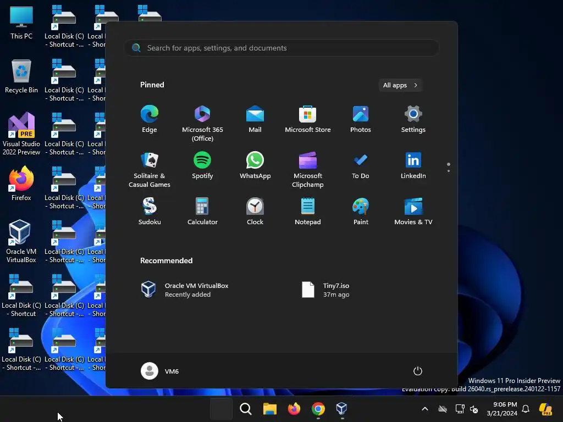Open Spotify
Image resolution: width=563 pixels, height=422 pixels.
[x=202, y=165]
